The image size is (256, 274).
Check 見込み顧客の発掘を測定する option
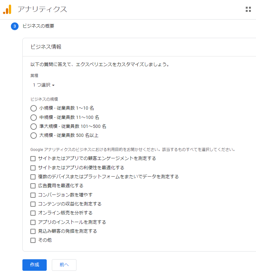coord(33,231)
